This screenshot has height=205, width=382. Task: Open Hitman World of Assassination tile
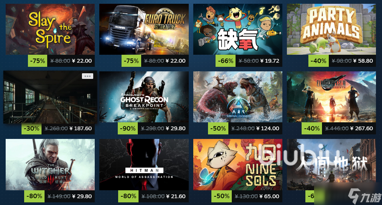coord(144,165)
